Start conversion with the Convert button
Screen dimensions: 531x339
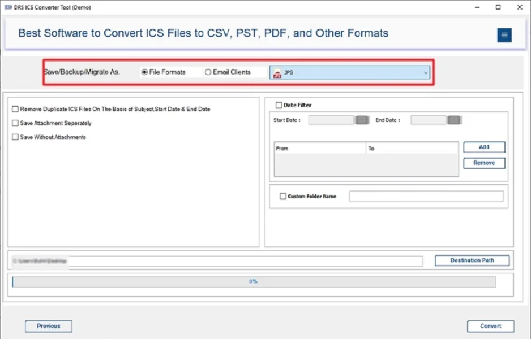(x=490, y=326)
